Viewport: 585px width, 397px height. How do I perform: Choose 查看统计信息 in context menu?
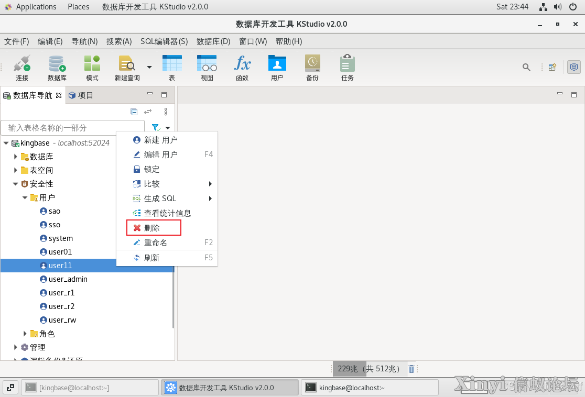click(x=167, y=213)
